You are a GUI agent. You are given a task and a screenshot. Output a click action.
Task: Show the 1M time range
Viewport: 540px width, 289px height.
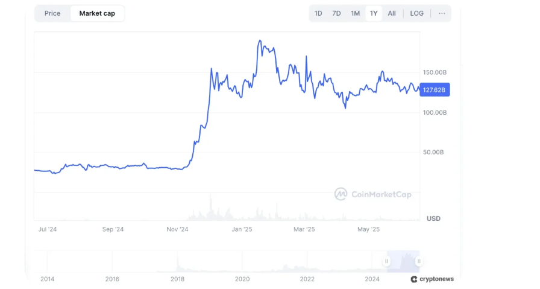(355, 13)
